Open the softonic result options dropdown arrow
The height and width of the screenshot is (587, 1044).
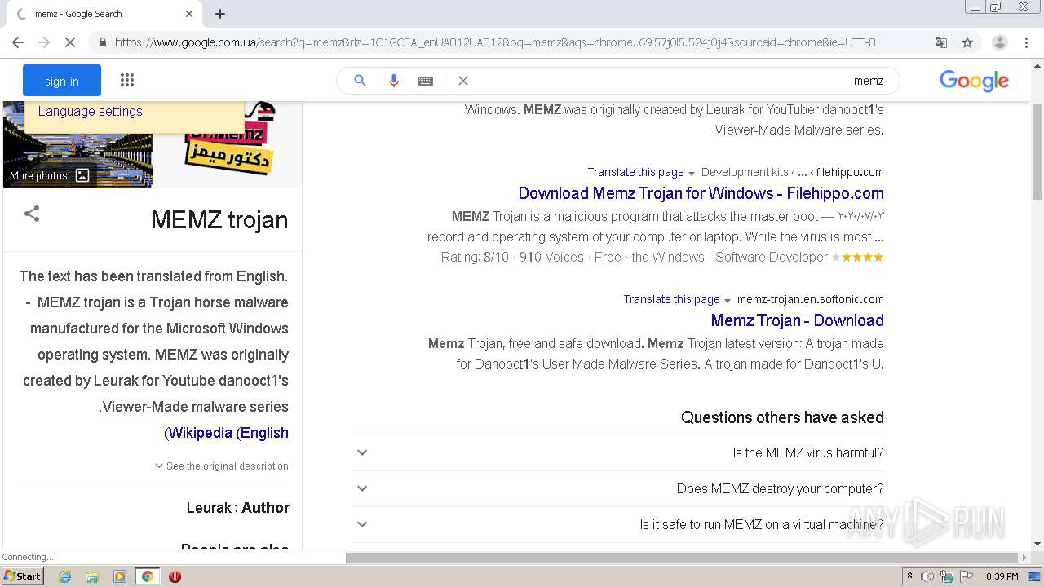[x=728, y=300]
